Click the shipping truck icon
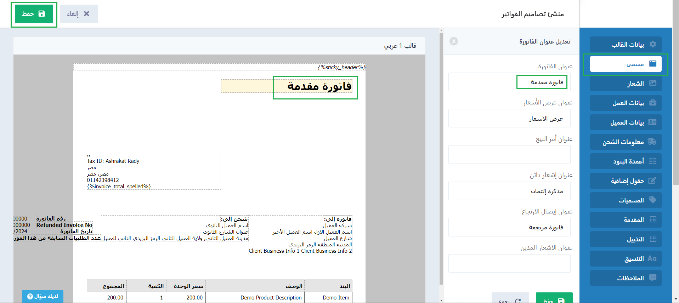 tap(652, 142)
